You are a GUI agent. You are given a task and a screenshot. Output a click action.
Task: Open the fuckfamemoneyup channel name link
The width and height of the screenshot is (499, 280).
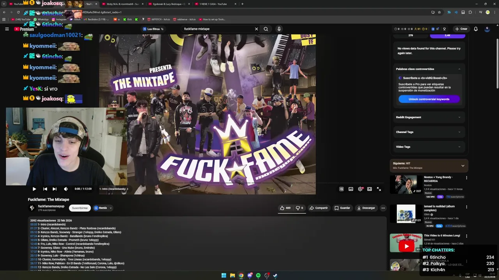51,206
